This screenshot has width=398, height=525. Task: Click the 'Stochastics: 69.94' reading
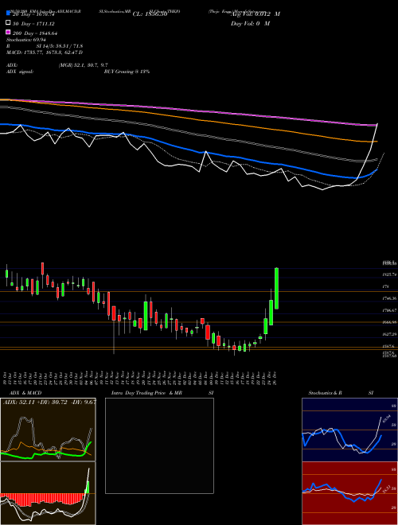click(26, 40)
